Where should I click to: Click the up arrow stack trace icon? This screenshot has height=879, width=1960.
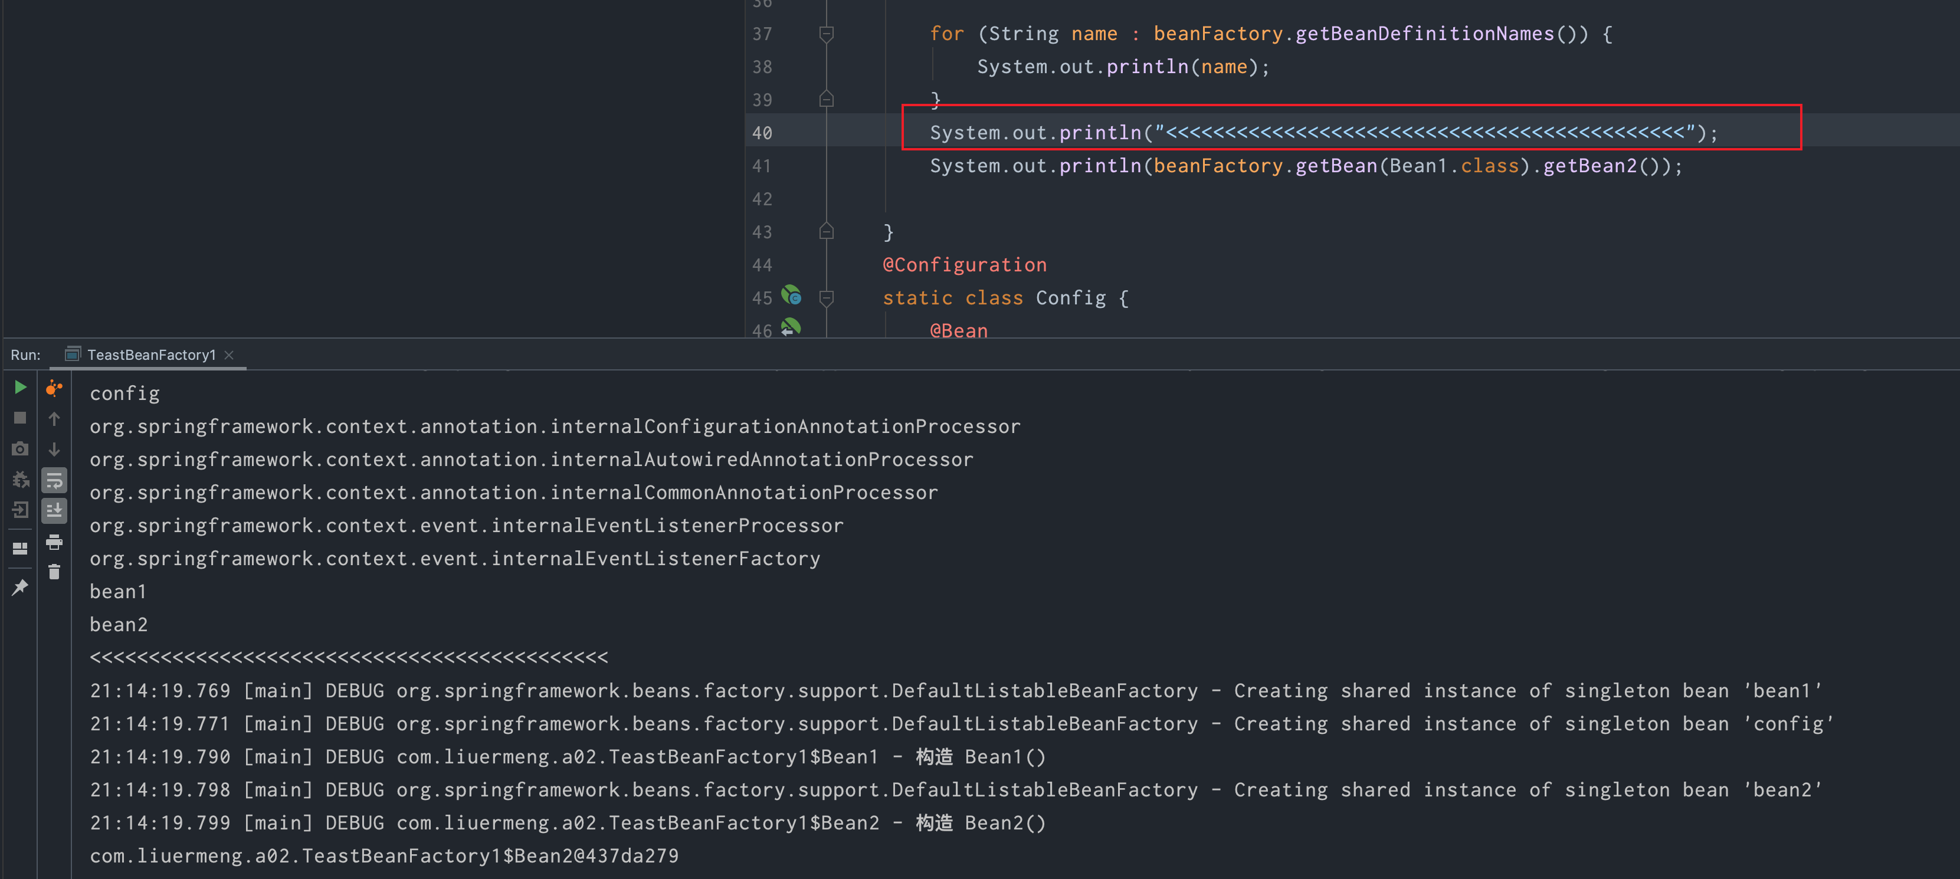54,419
